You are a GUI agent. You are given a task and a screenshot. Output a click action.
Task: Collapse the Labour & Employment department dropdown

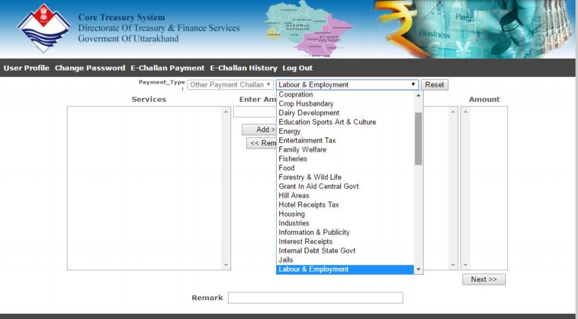click(x=347, y=85)
